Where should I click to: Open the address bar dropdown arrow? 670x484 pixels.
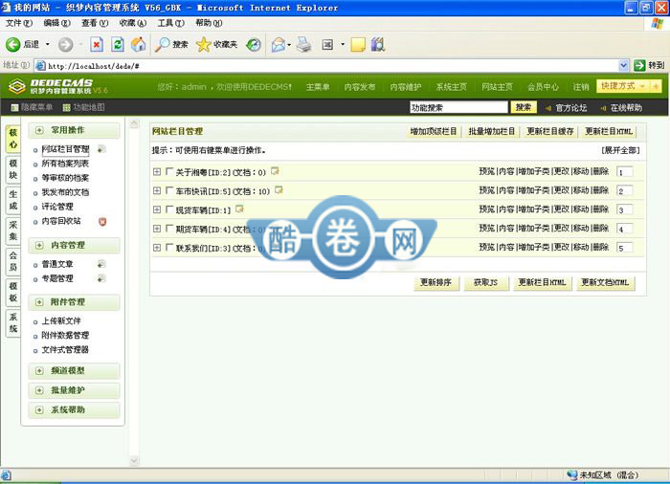coord(623,65)
